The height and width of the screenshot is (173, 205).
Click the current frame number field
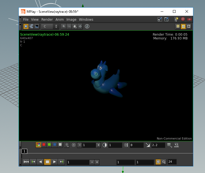[x=78, y=162]
